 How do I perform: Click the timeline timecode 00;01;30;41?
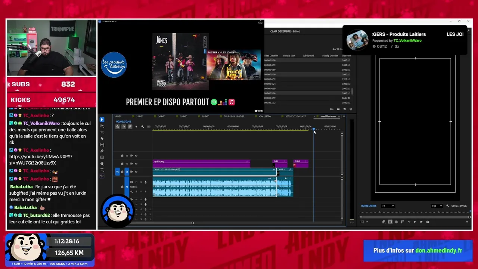click(x=124, y=121)
